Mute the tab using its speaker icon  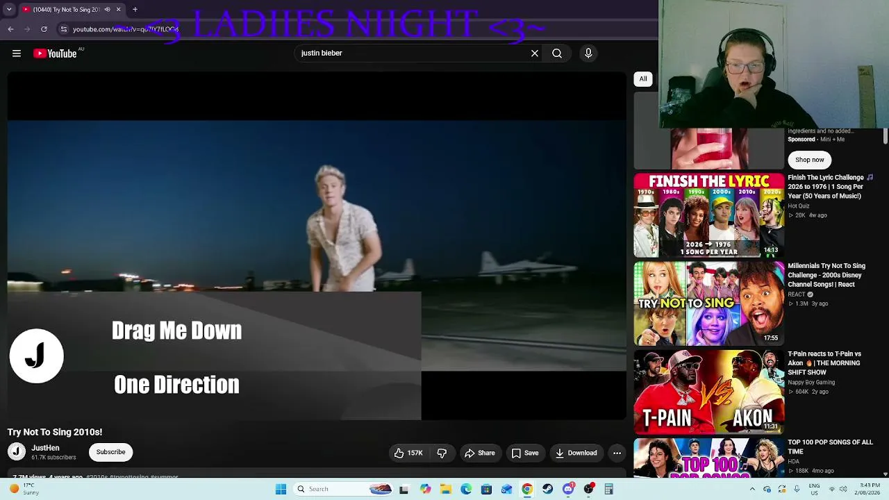pyautogui.click(x=107, y=10)
